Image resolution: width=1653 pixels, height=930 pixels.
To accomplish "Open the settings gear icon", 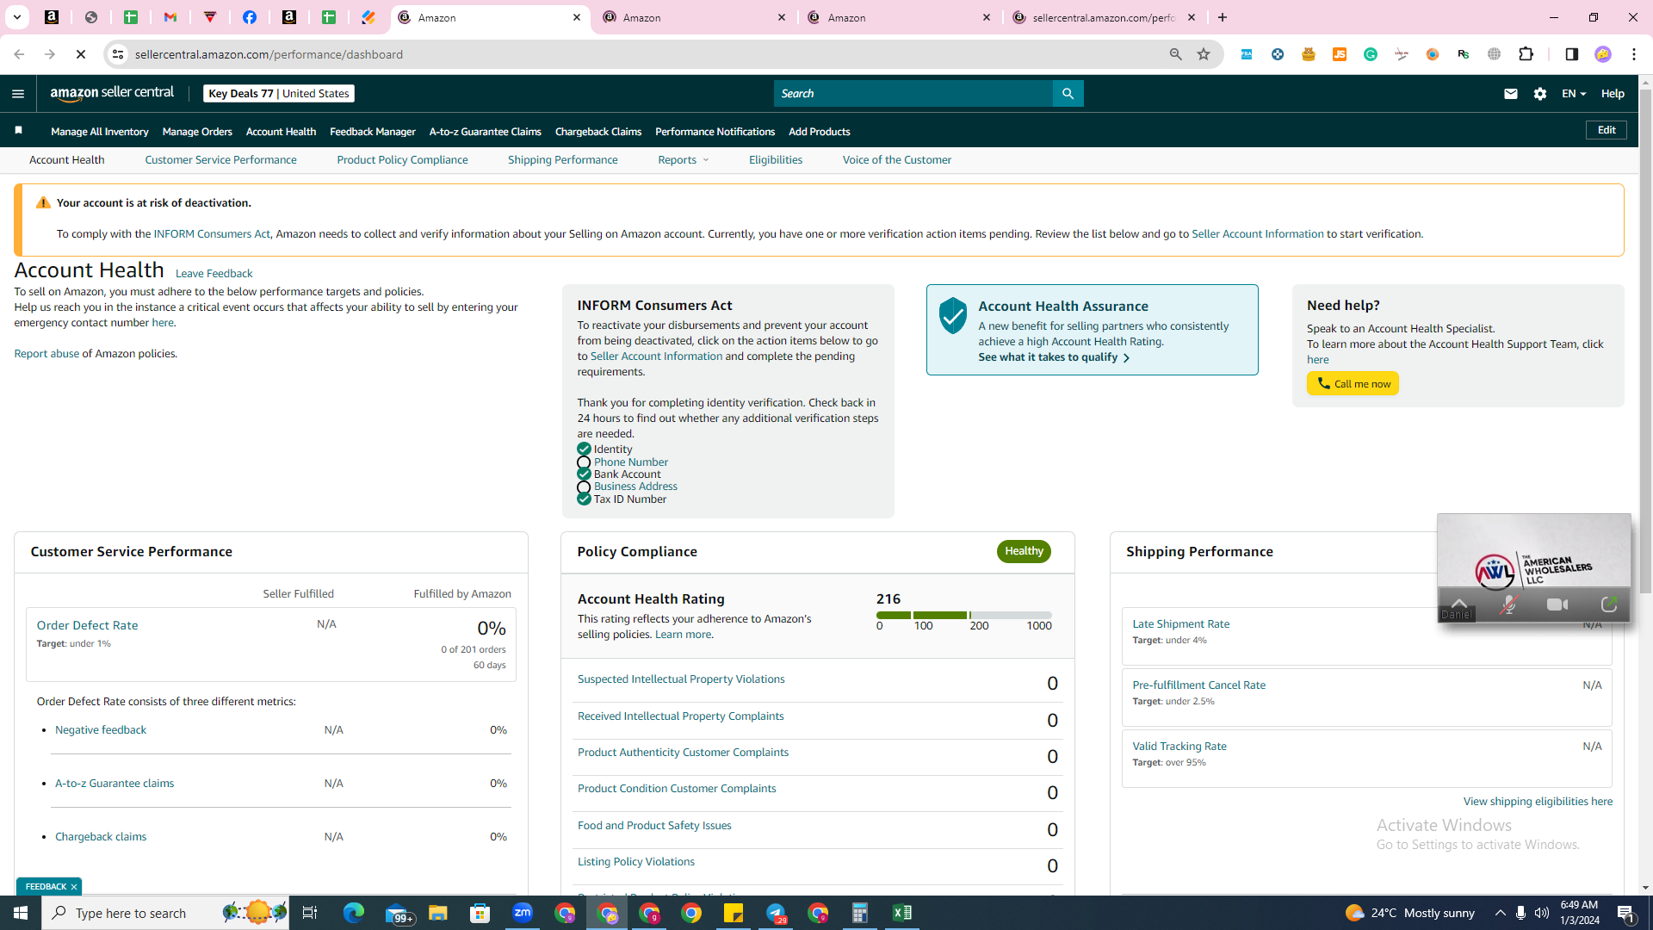I will [1540, 94].
